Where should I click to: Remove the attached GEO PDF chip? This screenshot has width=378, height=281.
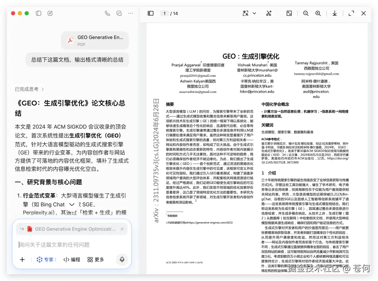122,228
